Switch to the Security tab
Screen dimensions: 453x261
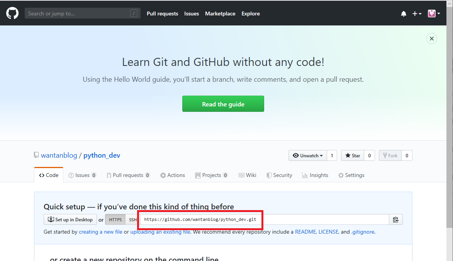[x=279, y=175]
